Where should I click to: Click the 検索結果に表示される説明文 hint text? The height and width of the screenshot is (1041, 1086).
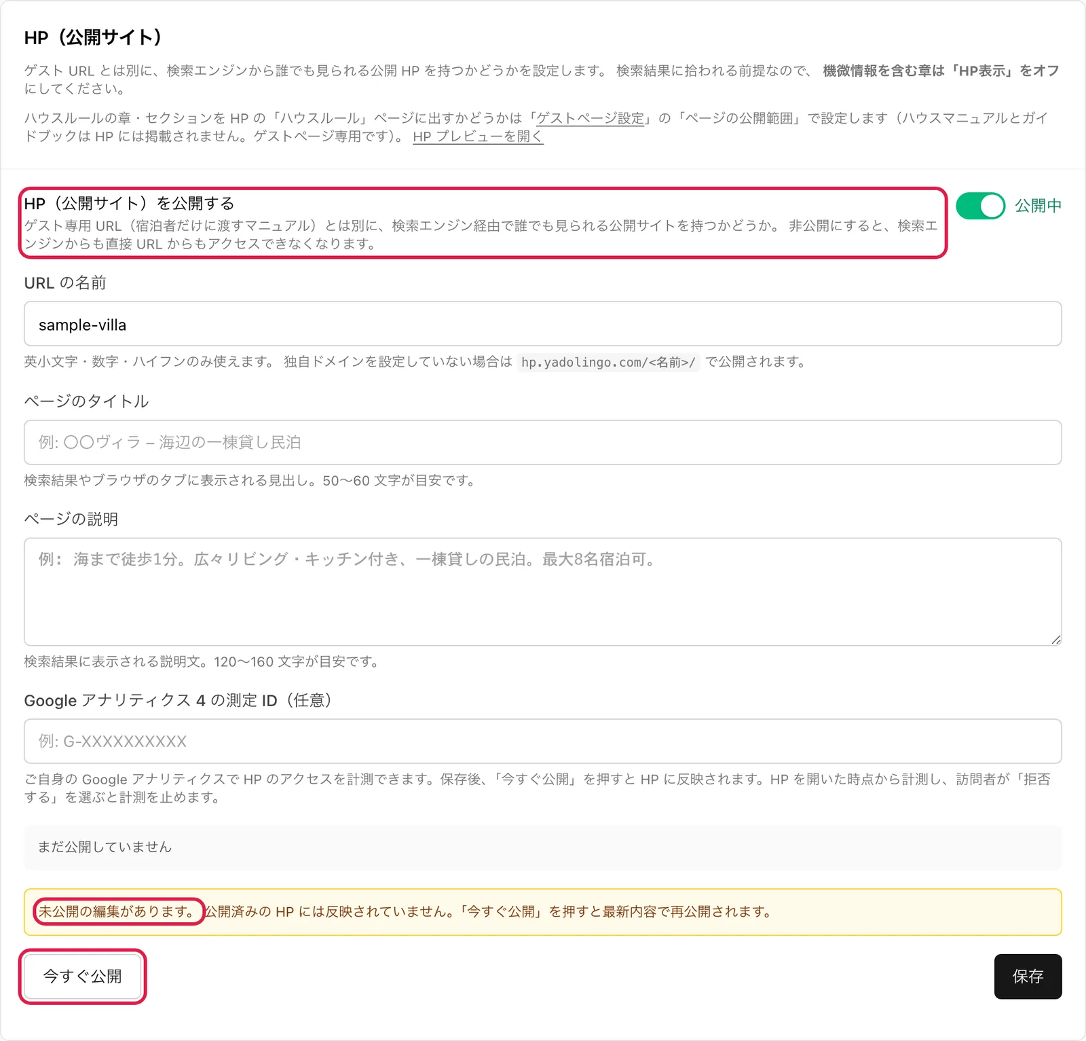point(201,661)
